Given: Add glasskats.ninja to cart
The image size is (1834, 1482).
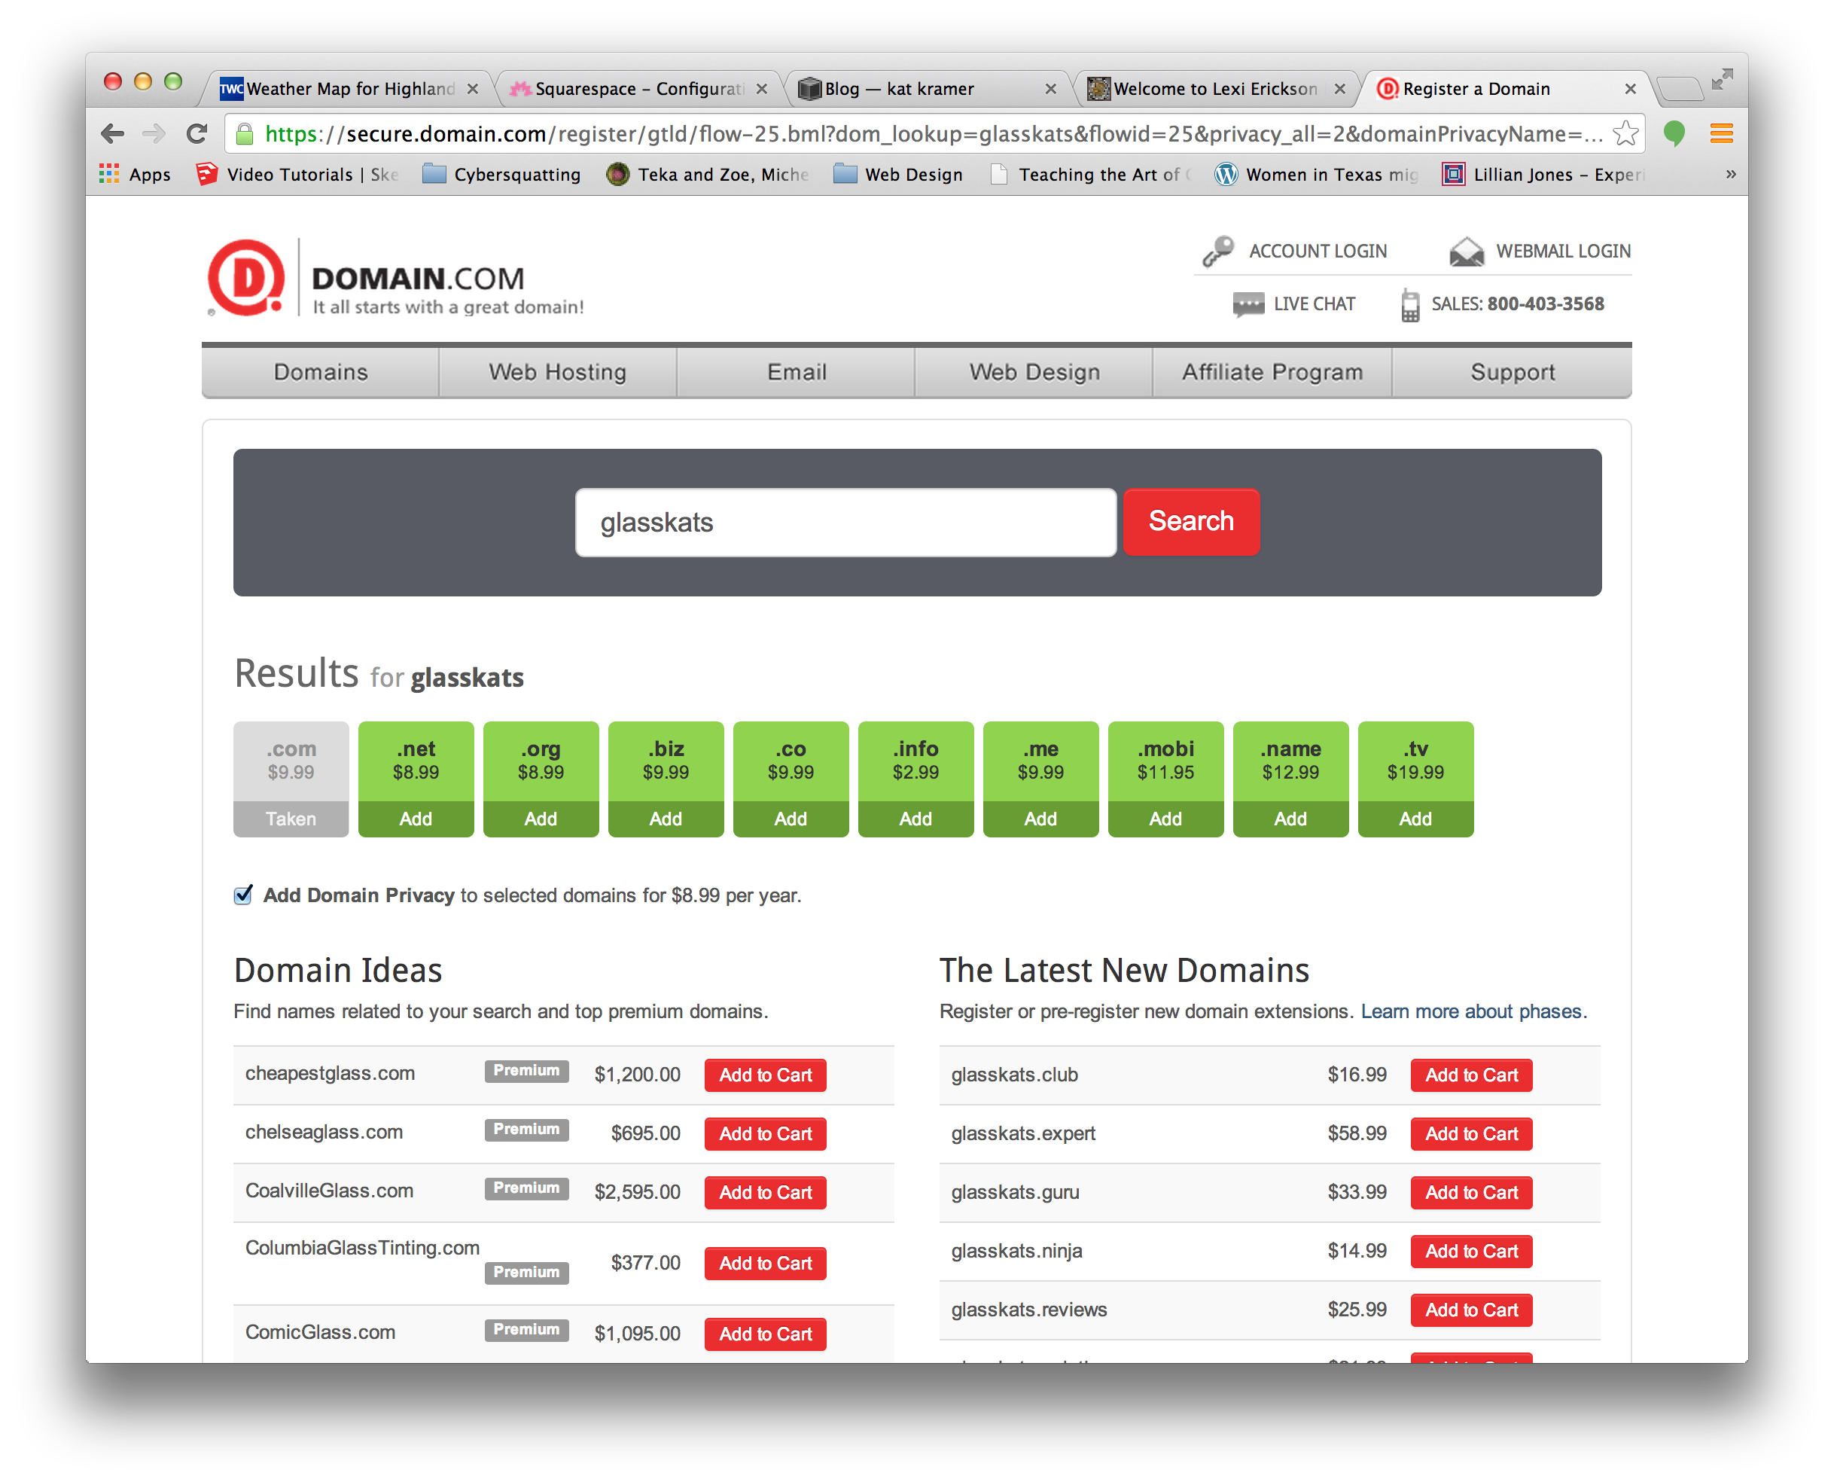Looking at the screenshot, I should click(x=1471, y=1252).
